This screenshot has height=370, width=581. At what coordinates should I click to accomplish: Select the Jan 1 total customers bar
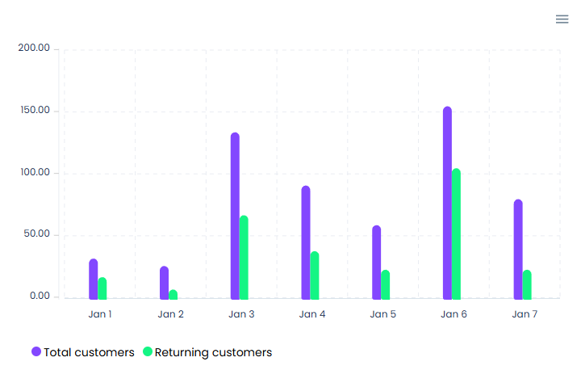pos(94,279)
